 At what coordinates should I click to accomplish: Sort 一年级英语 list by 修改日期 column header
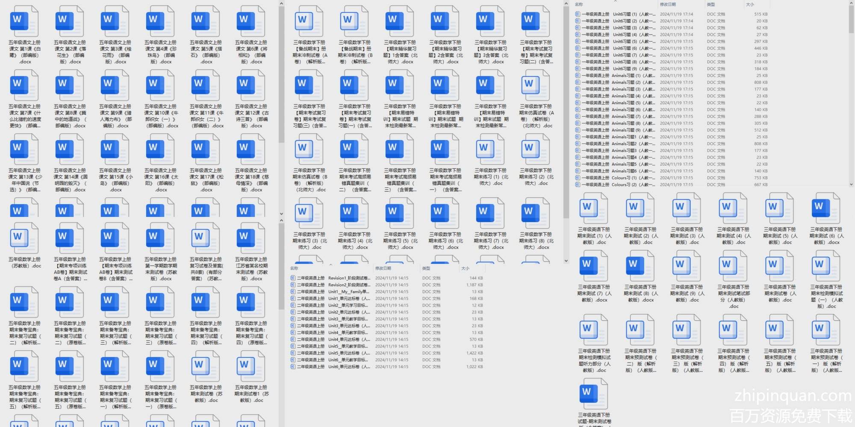click(668, 4)
